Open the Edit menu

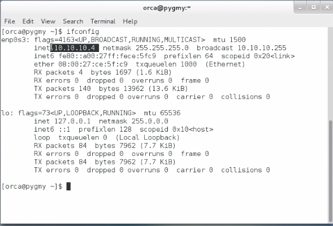(28, 21)
